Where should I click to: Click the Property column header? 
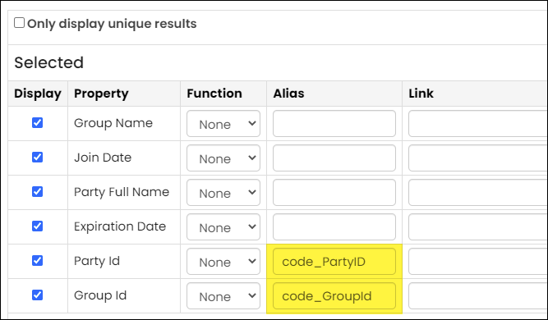coord(101,94)
